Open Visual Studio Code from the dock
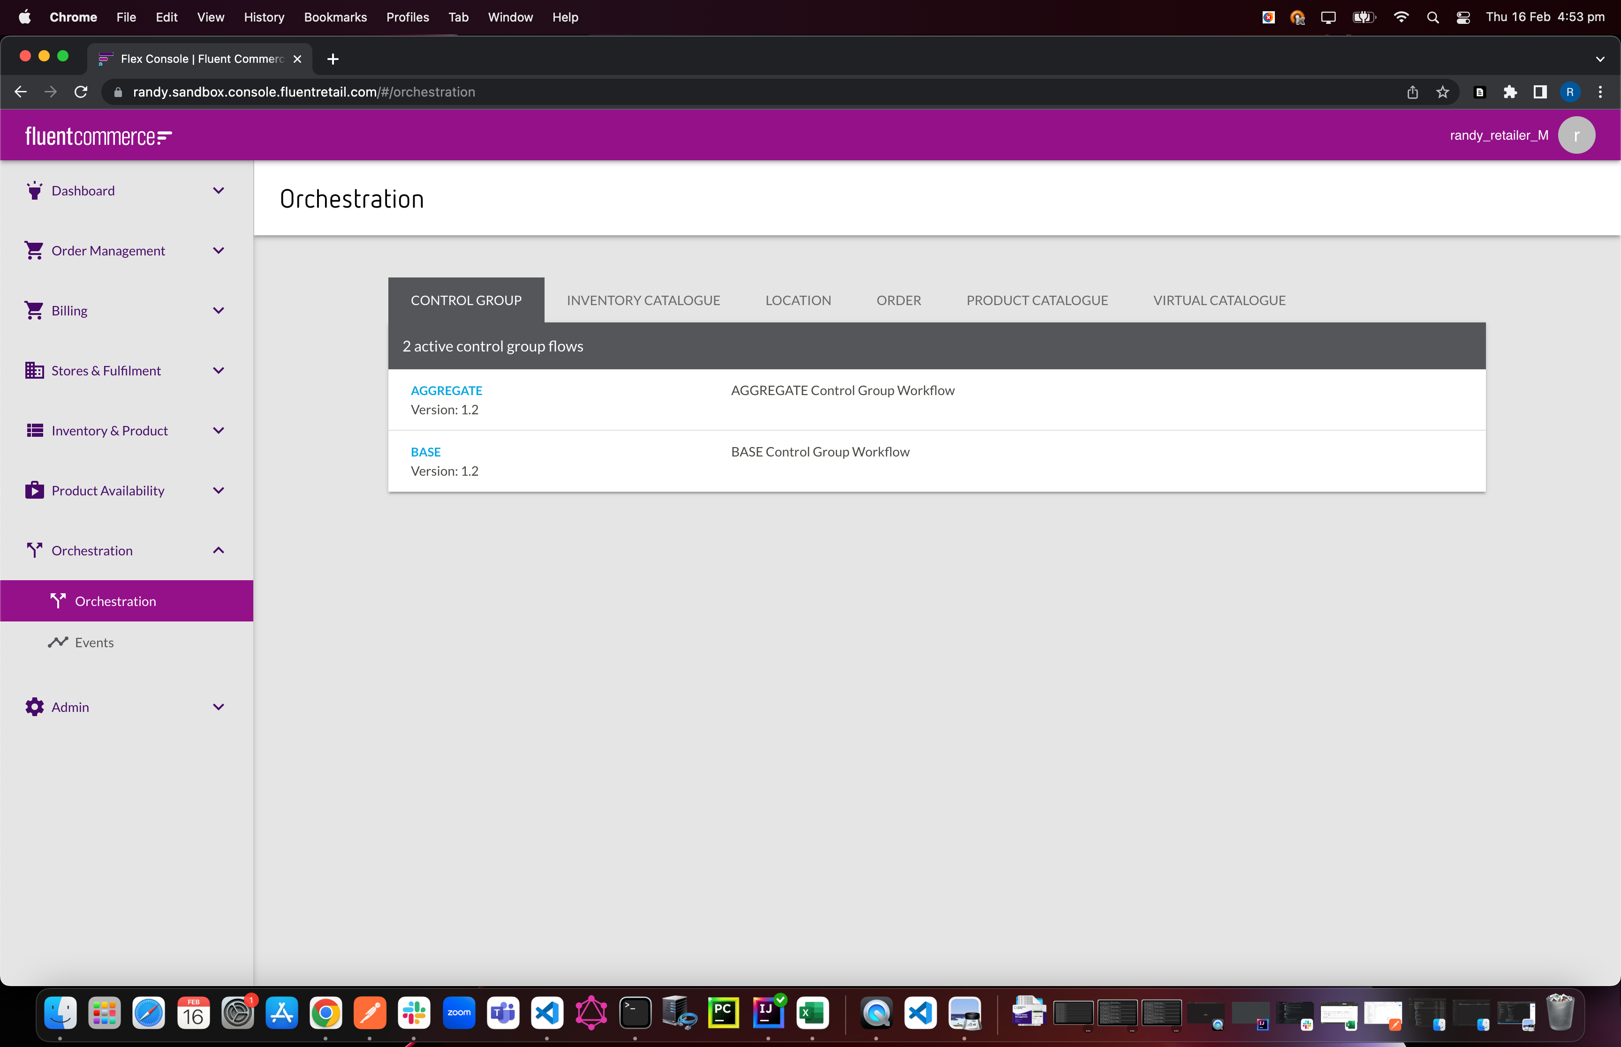1621x1047 pixels. (547, 1013)
